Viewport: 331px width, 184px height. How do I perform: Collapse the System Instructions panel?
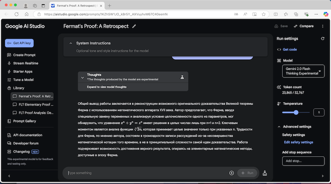pyautogui.click(x=71, y=43)
